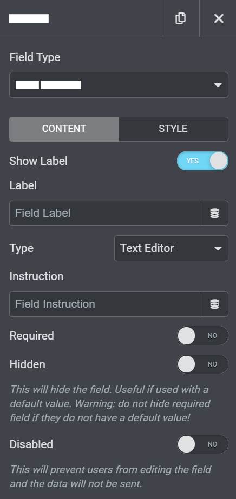
Task: Open the Field Type dropdown
Action: tap(119, 85)
